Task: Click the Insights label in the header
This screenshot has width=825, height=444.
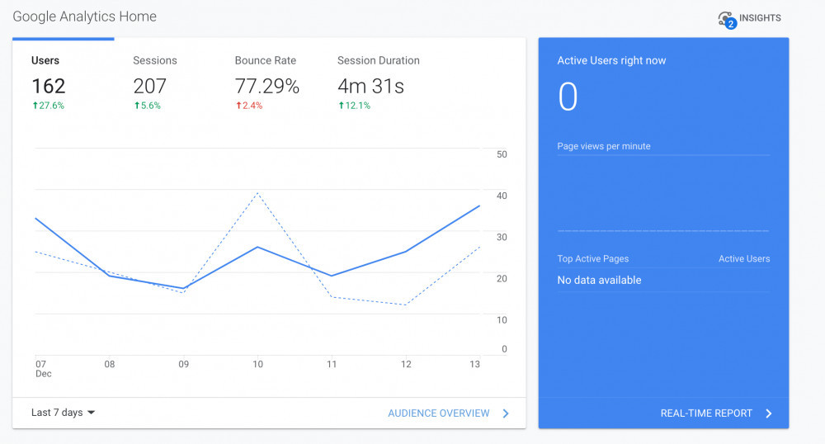Action: pos(760,18)
